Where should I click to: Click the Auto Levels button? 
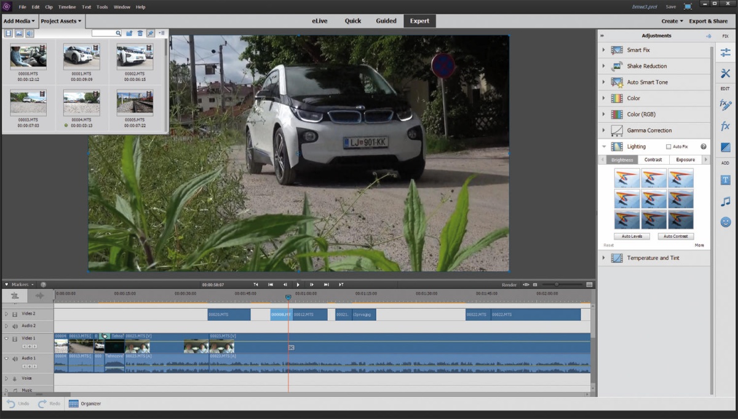pos(632,236)
